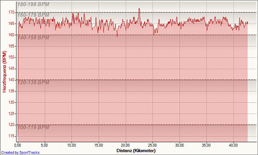Screen dimensions: 258x155
Task: Click the 20,00 distance tick label
Action: click(125, 145)
